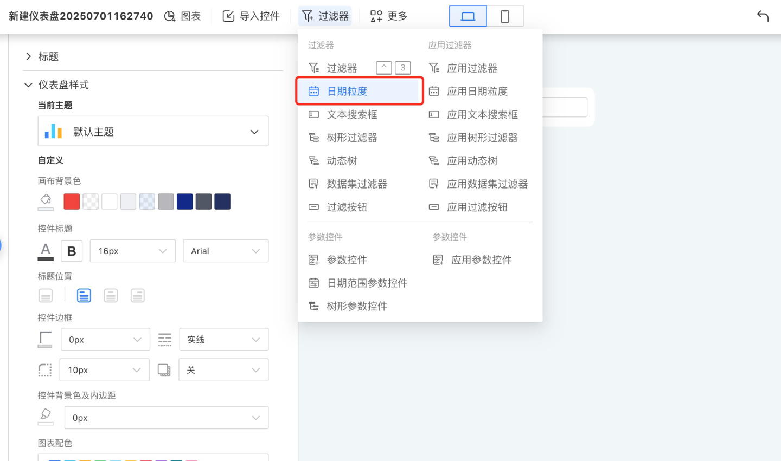Expand the 标题 section
This screenshot has width=781, height=461.
29,56
